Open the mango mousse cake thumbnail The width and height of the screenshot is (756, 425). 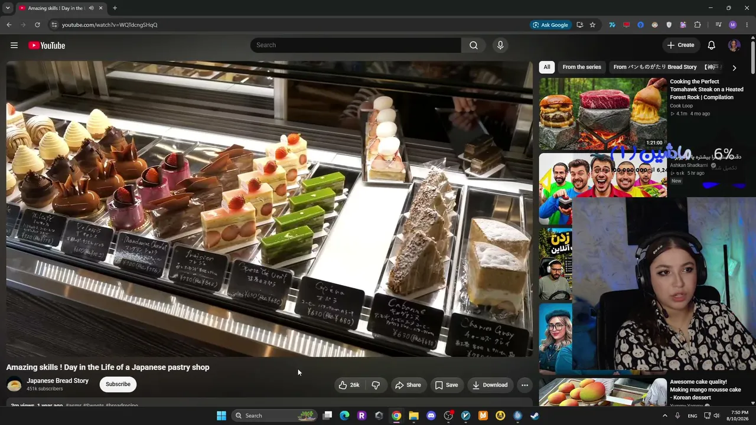coord(603,392)
